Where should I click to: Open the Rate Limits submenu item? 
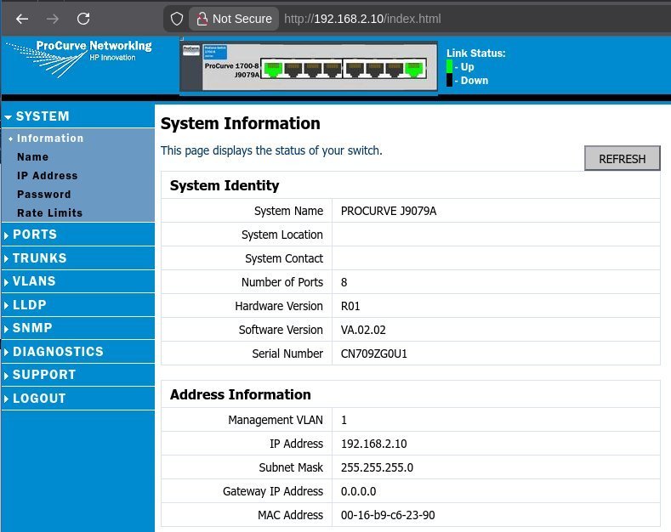click(x=49, y=213)
